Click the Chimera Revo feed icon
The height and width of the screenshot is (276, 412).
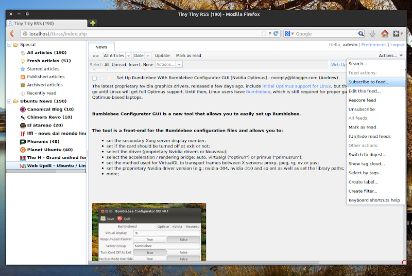coord(23,117)
